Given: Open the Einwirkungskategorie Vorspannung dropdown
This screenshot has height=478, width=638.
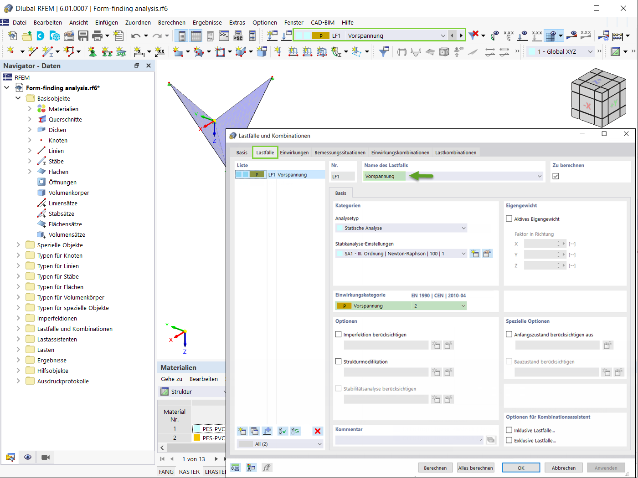Looking at the screenshot, I should [401, 306].
